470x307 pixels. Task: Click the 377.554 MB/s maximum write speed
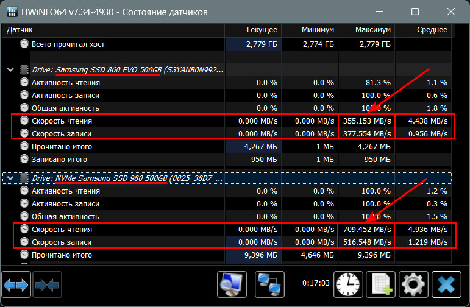click(x=367, y=133)
